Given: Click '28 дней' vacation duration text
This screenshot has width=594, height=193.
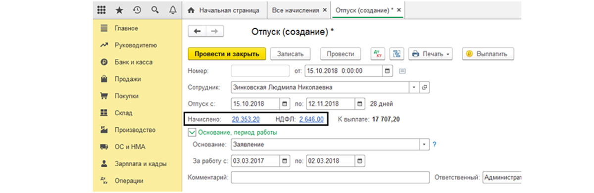Looking at the screenshot, I should point(381,104).
